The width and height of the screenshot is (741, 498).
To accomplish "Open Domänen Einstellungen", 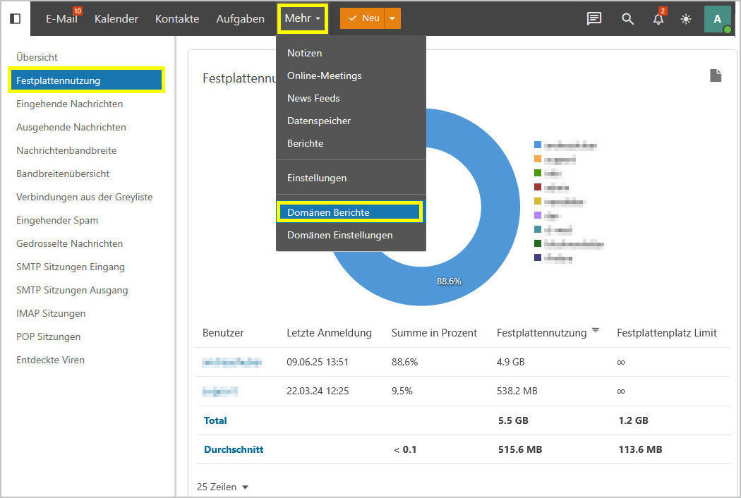I will pos(351,235).
